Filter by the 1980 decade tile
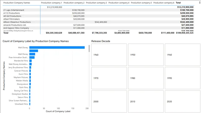Screen dimensions: 201x113 coord(146,78)
